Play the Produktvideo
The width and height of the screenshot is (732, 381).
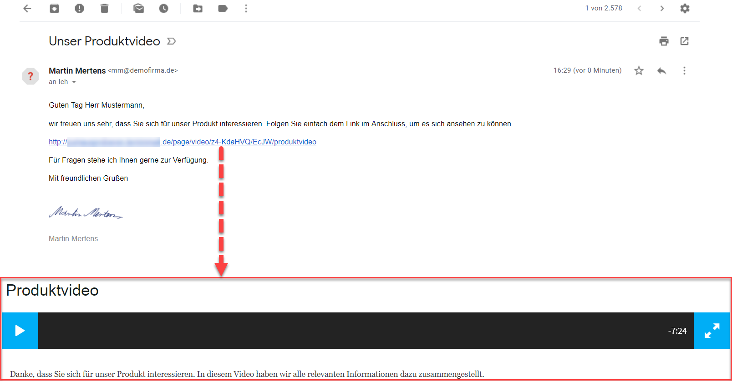pyautogui.click(x=20, y=331)
